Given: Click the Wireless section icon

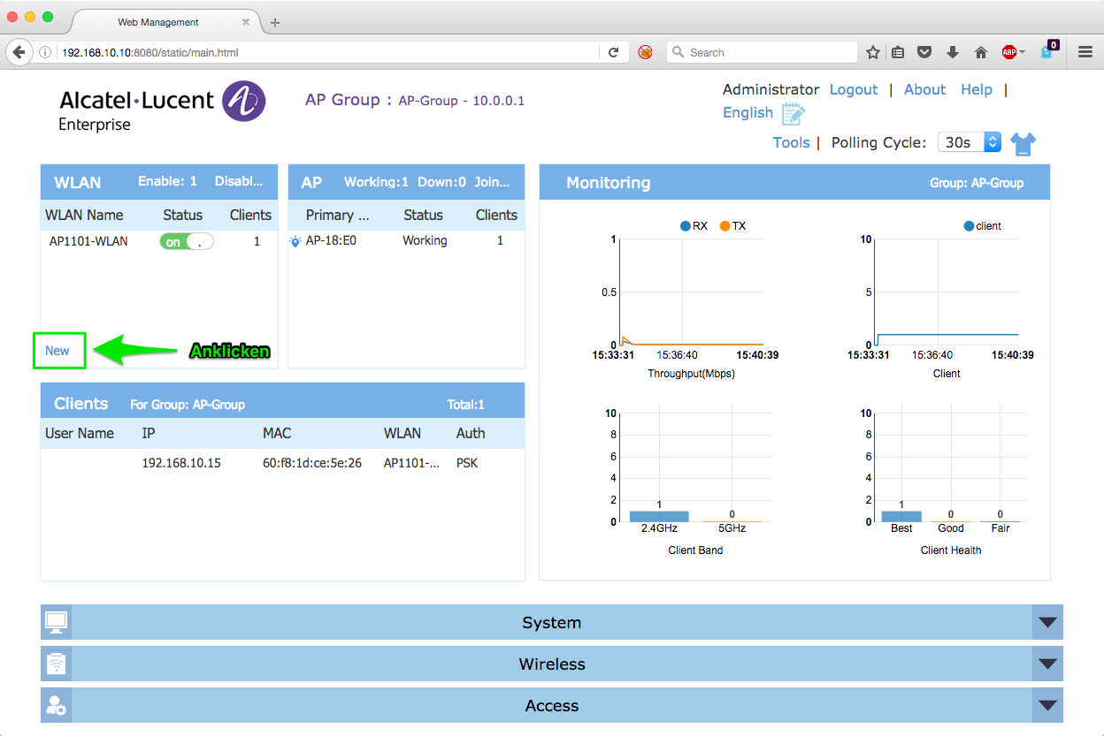Looking at the screenshot, I should (56, 664).
